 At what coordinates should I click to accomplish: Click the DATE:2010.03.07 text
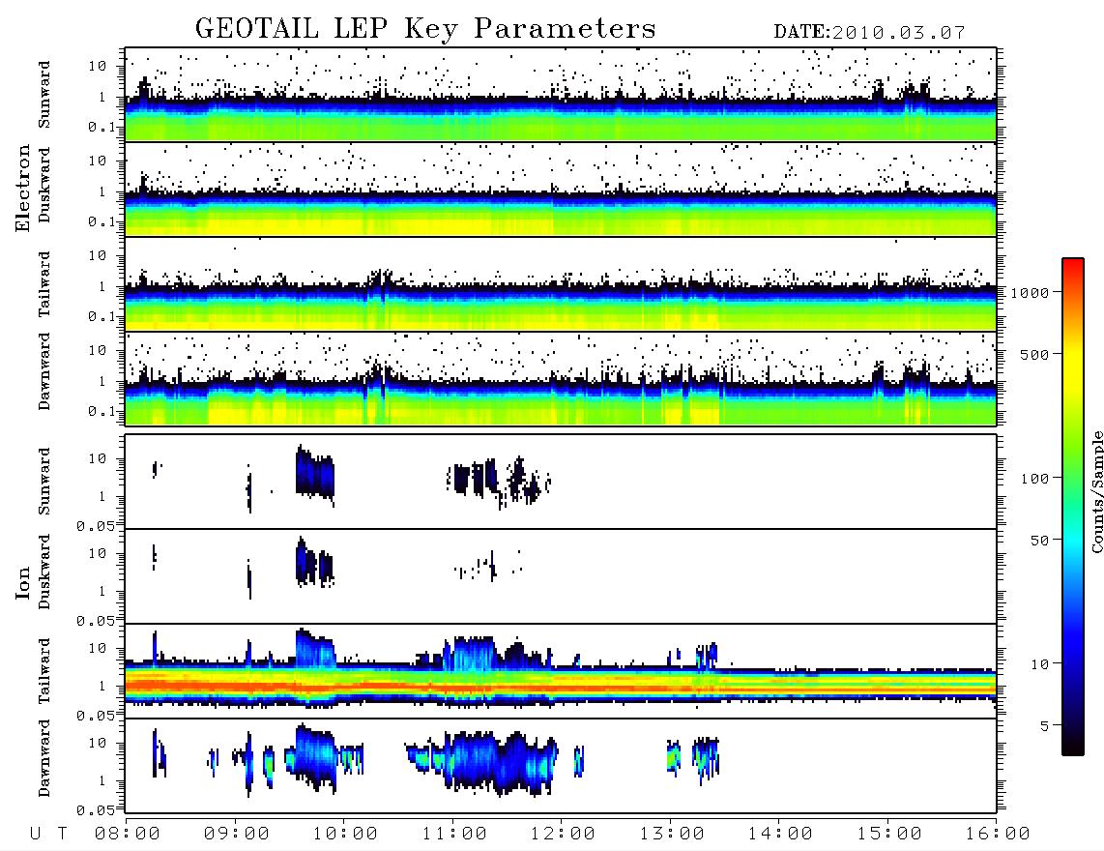coord(869,33)
